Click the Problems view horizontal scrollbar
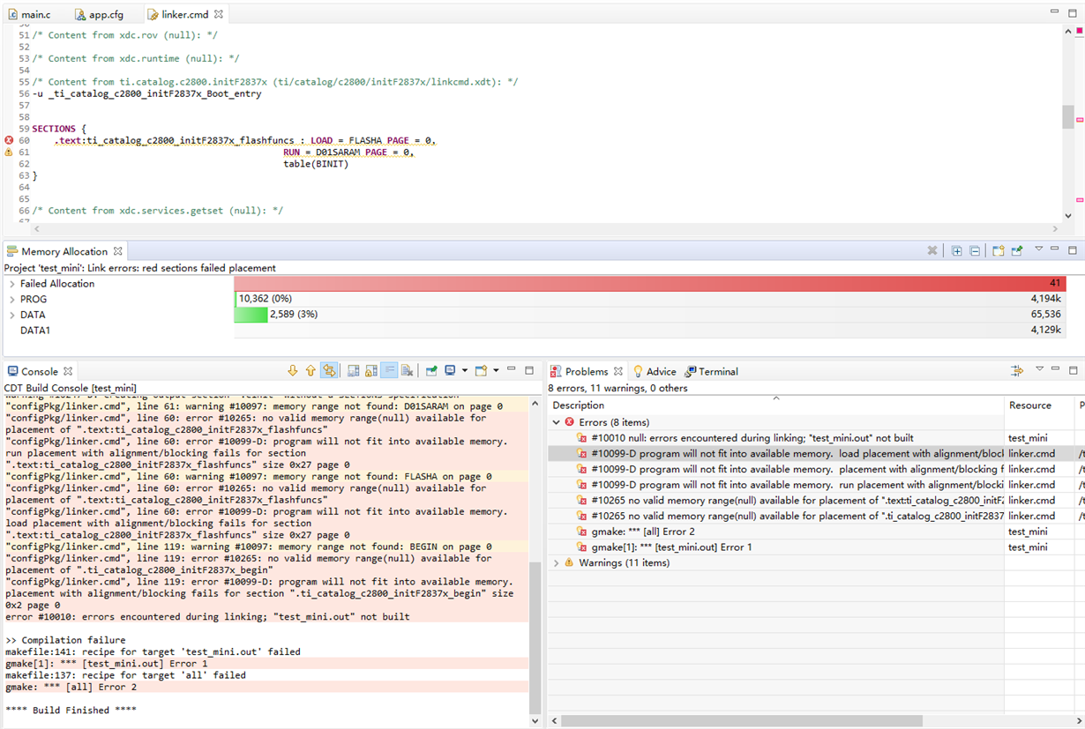Viewport: 1085px width, 729px height. click(x=742, y=720)
